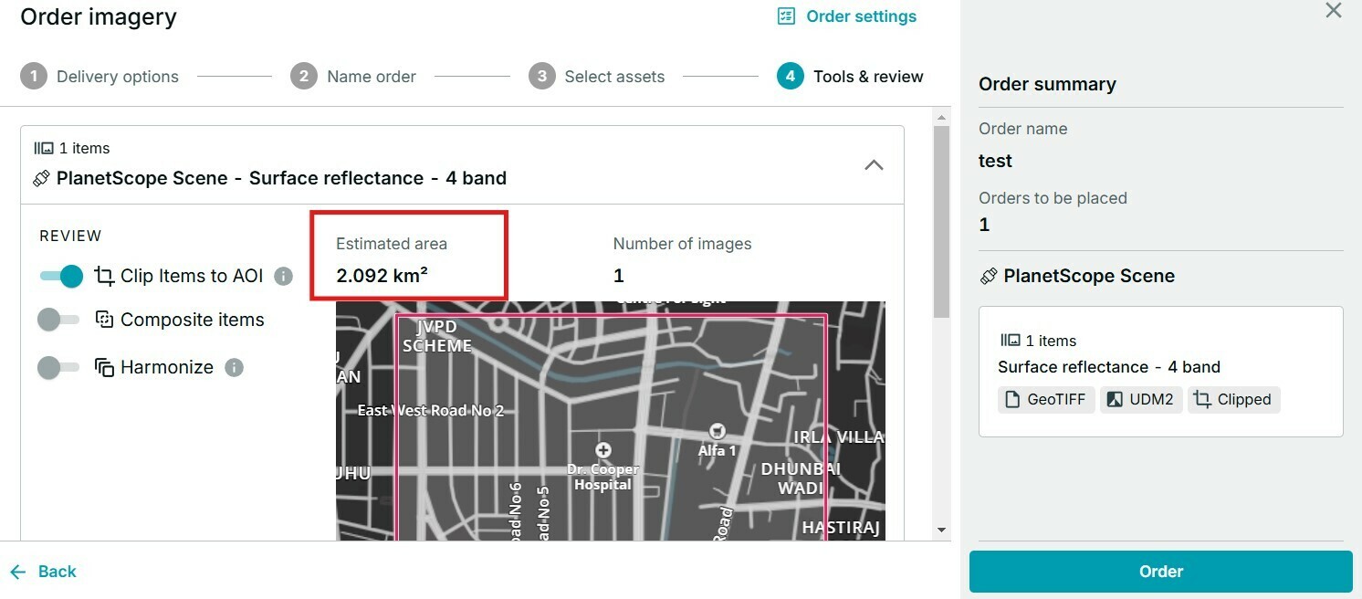The height and width of the screenshot is (599, 1362).
Task: Click the GeoTIFF tag
Action: pyautogui.click(x=1046, y=399)
